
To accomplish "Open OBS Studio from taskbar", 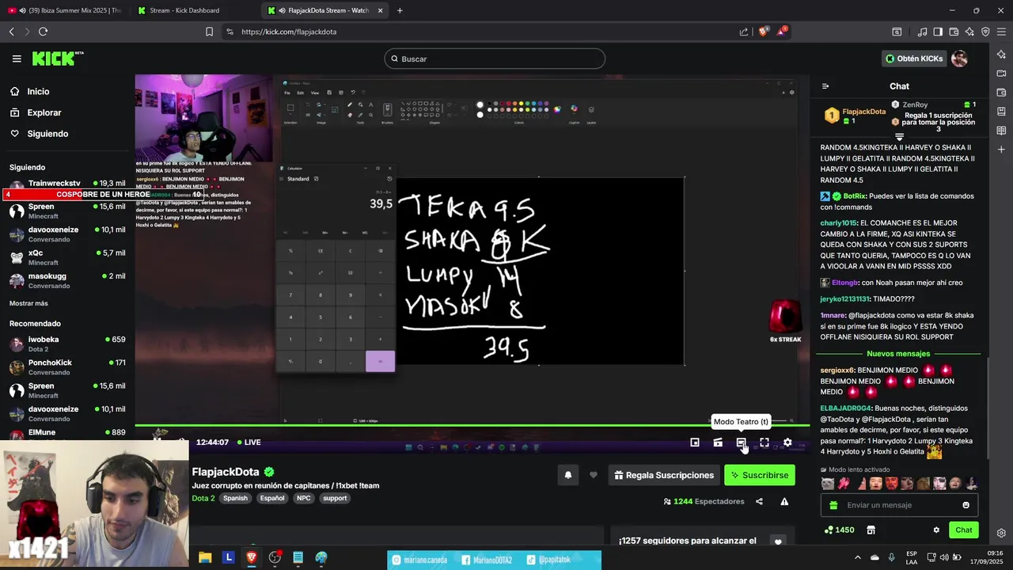I will (275, 557).
